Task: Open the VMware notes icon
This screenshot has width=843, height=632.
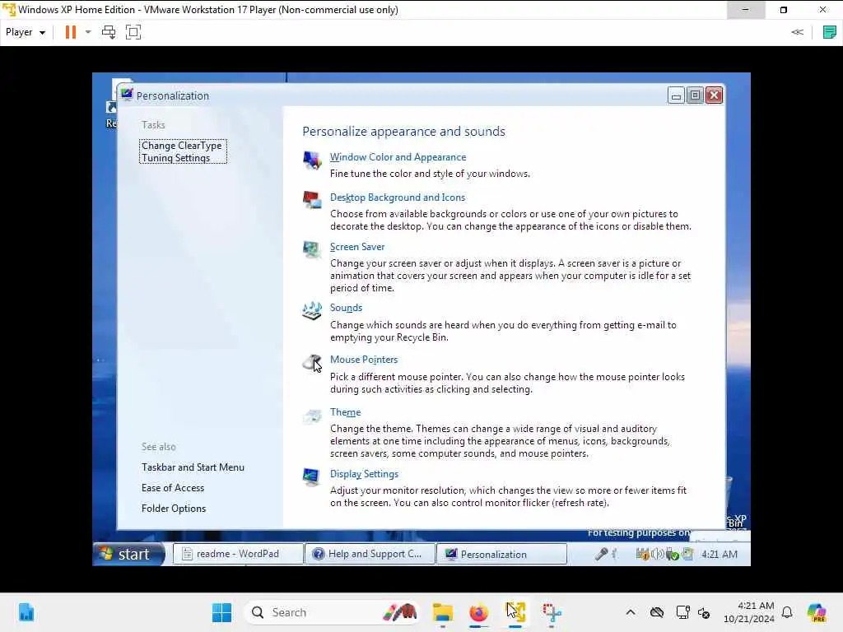Action: (x=829, y=32)
